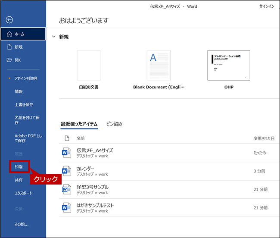
Task: Click Word file icon beside カレンダー
Action: (x=66, y=171)
